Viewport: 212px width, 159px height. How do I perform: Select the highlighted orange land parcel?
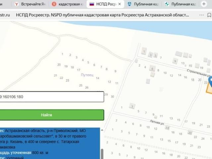coord(209,89)
